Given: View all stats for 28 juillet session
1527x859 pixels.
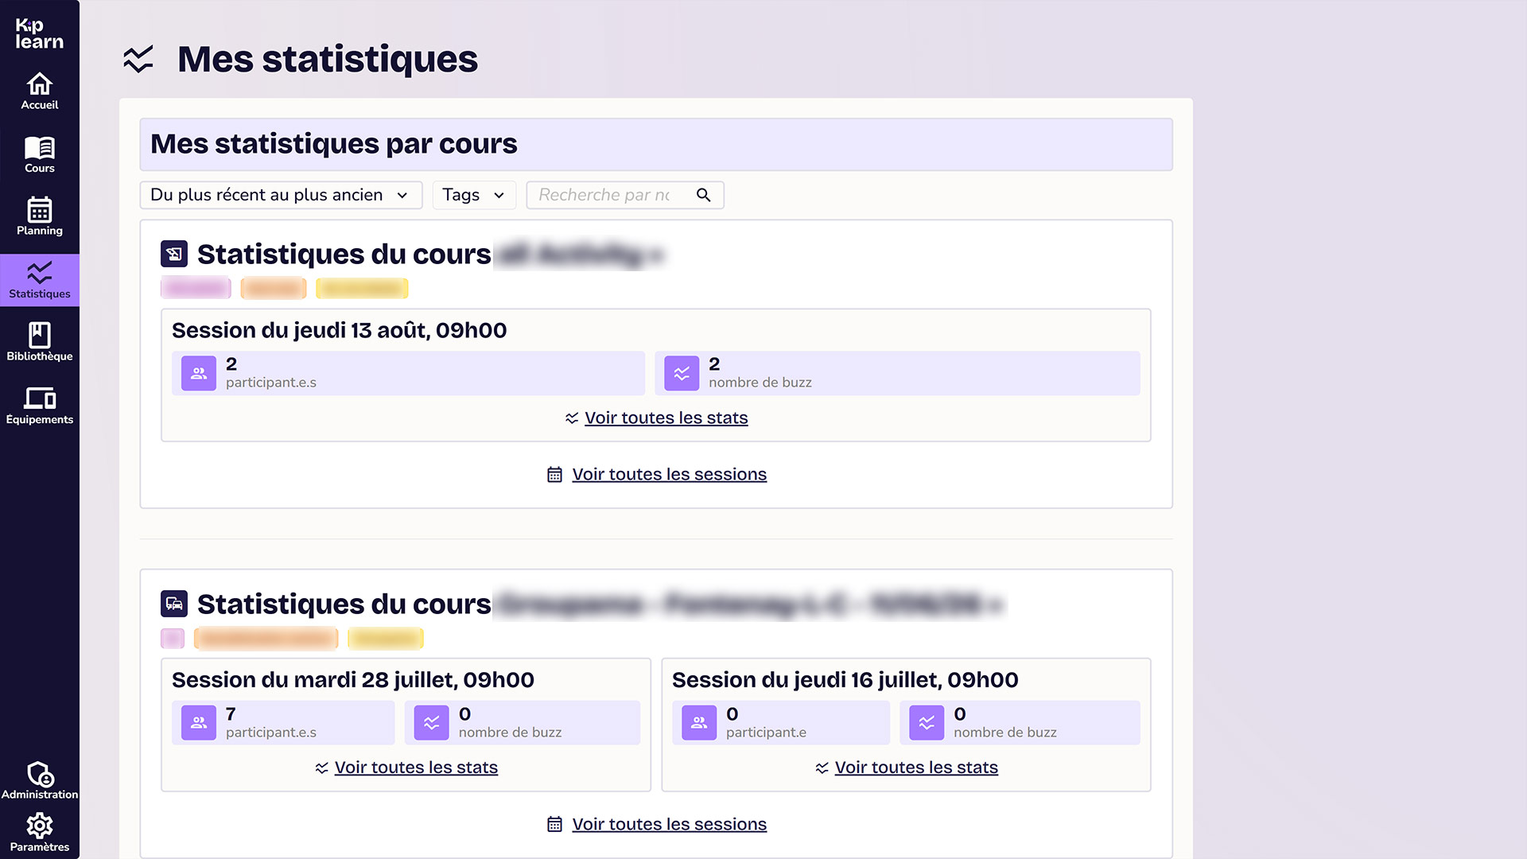Looking at the screenshot, I should (406, 768).
